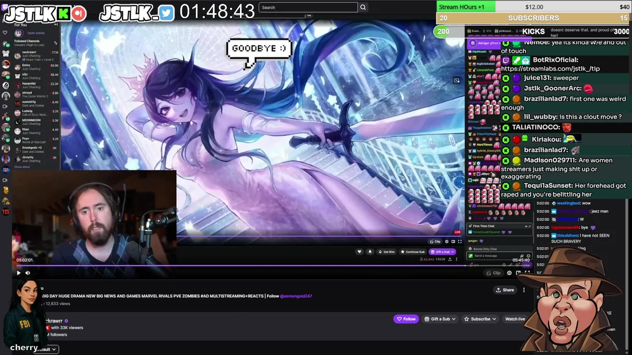Click the search magnifier button
This screenshot has height=355, width=632.
coord(363,7)
